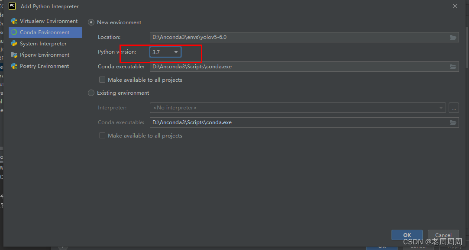Image resolution: width=469 pixels, height=250 pixels.
Task: Select the Existing environment radio button
Action: coord(91,93)
